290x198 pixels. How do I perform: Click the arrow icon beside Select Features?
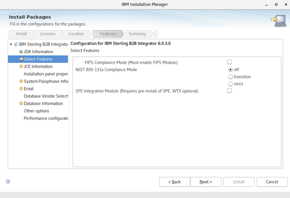coord(21,59)
